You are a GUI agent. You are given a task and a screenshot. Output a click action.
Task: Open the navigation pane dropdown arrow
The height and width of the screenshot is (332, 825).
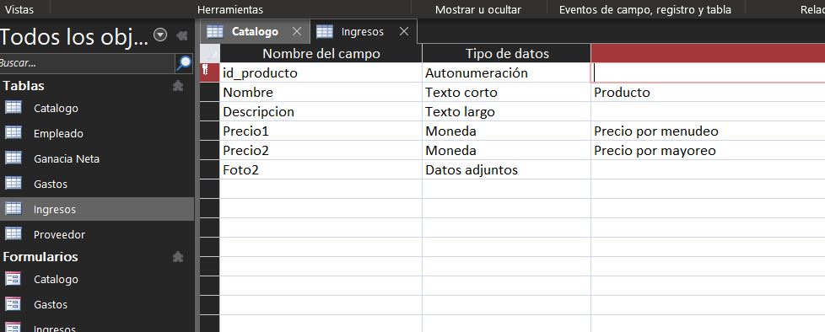160,35
